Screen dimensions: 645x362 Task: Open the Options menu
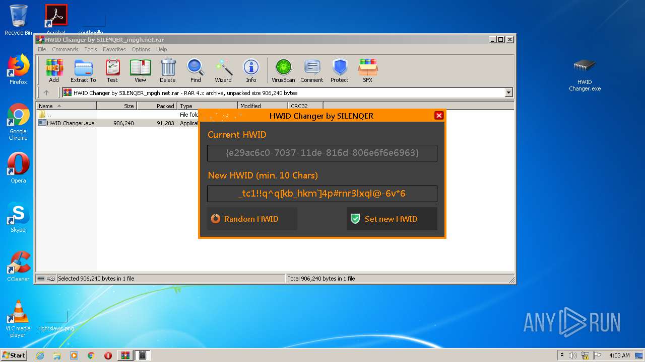tap(141, 49)
